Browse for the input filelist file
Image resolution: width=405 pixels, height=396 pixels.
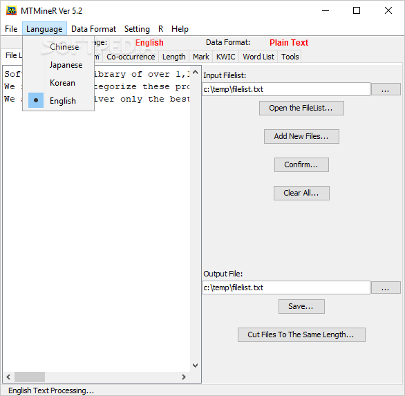pyautogui.click(x=386, y=89)
